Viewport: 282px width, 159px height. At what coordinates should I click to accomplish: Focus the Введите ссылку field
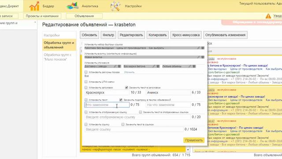(134, 129)
